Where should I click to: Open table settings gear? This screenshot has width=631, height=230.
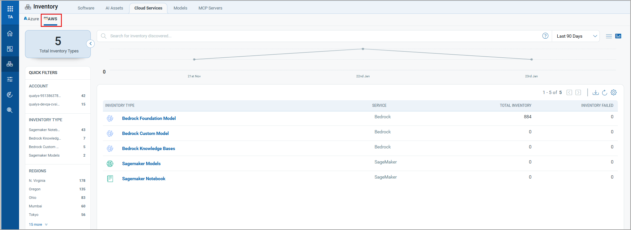pyautogui.click(x=614, y=92)
